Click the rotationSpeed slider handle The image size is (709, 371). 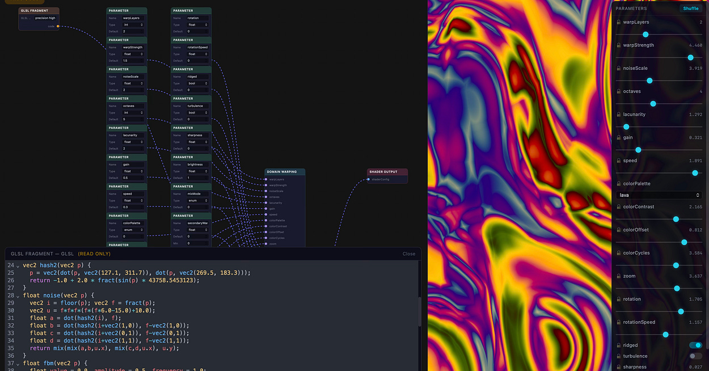(665, 335)
